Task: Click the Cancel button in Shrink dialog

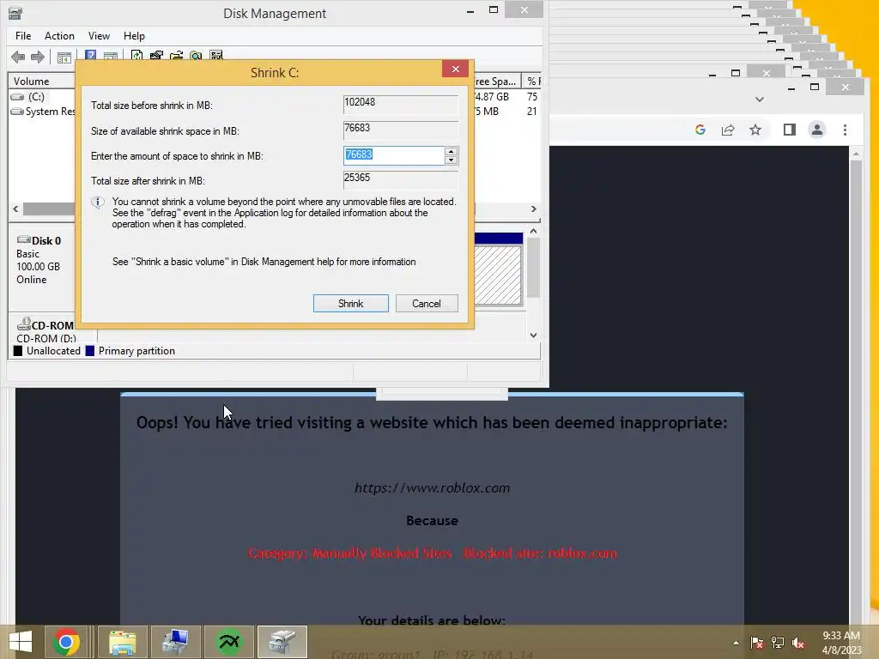Action: [427, 303]
